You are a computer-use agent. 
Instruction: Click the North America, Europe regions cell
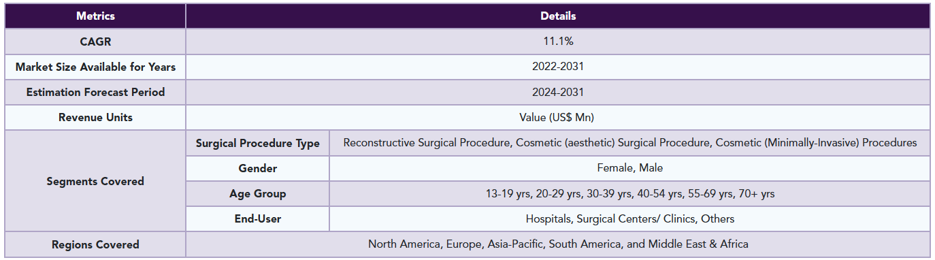558,244
